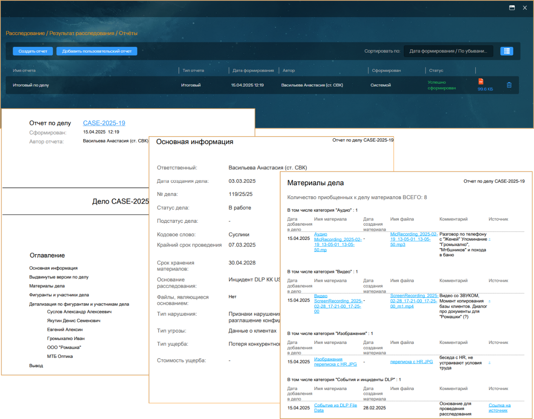The image size is (534, 419).
Task: Click the DLP event creation date 28.02.2025
Action: (374, 408)
